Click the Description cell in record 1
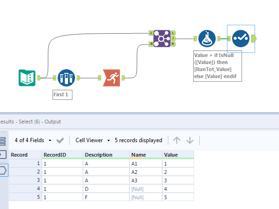 tap(106, 163)
